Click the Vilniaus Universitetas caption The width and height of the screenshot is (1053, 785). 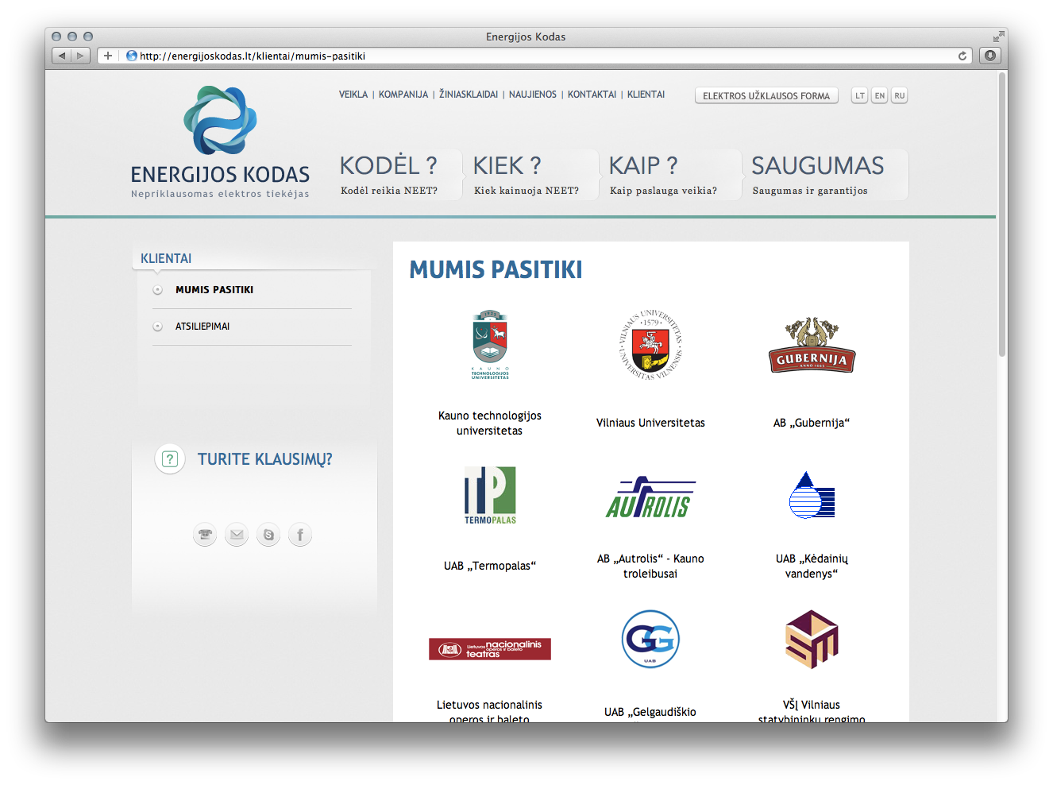(650, 423)
